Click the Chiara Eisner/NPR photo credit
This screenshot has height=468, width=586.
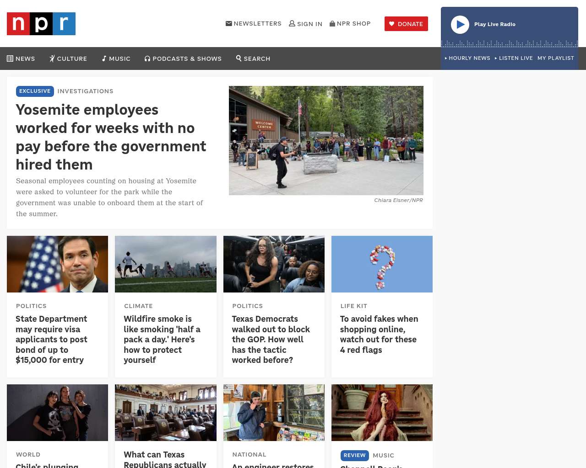point(398,200)
